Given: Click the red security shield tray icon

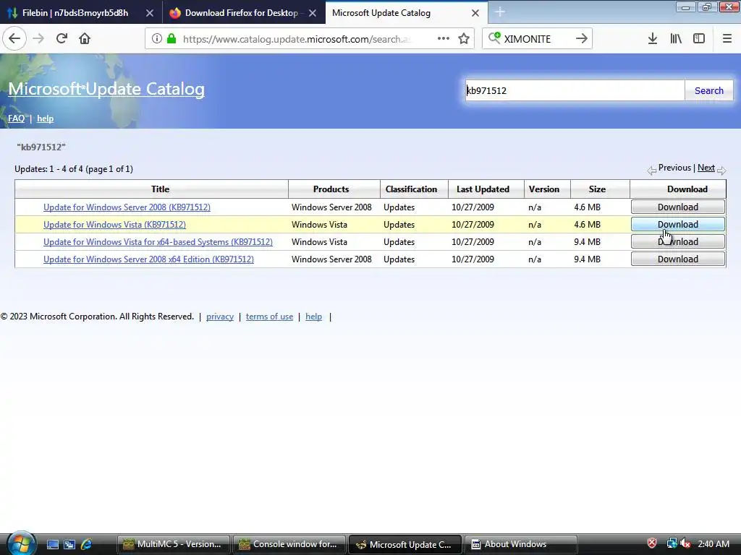Looking at the screenshot, I should (652, 543).
